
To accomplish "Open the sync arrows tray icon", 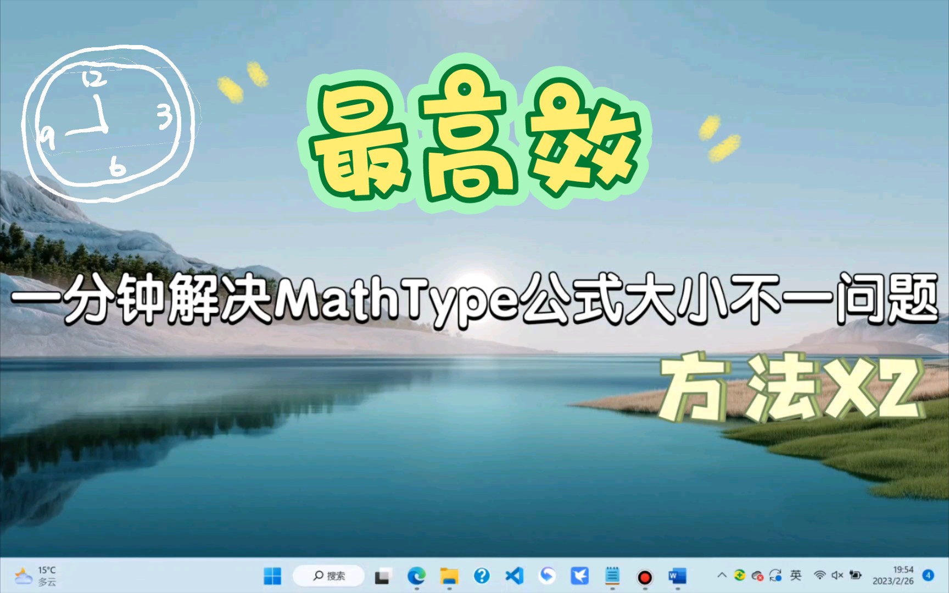I will click(x=776, y=575).
